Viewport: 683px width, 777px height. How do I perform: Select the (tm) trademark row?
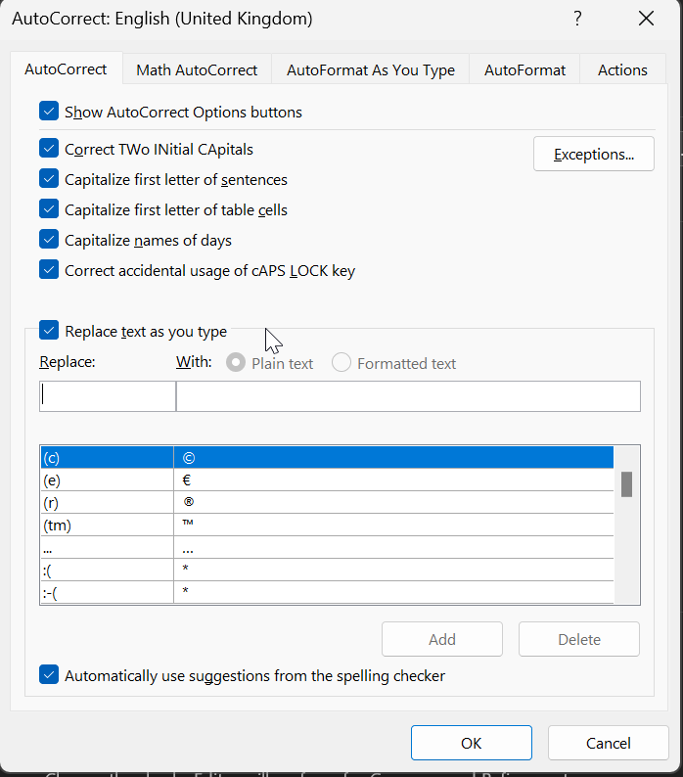(327, 525)
